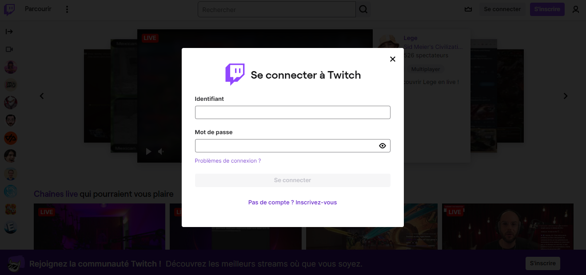The width and height of the screenshot is (586, 275).
Task: Go to next carousel stream arrow
Action: [566, 96]
